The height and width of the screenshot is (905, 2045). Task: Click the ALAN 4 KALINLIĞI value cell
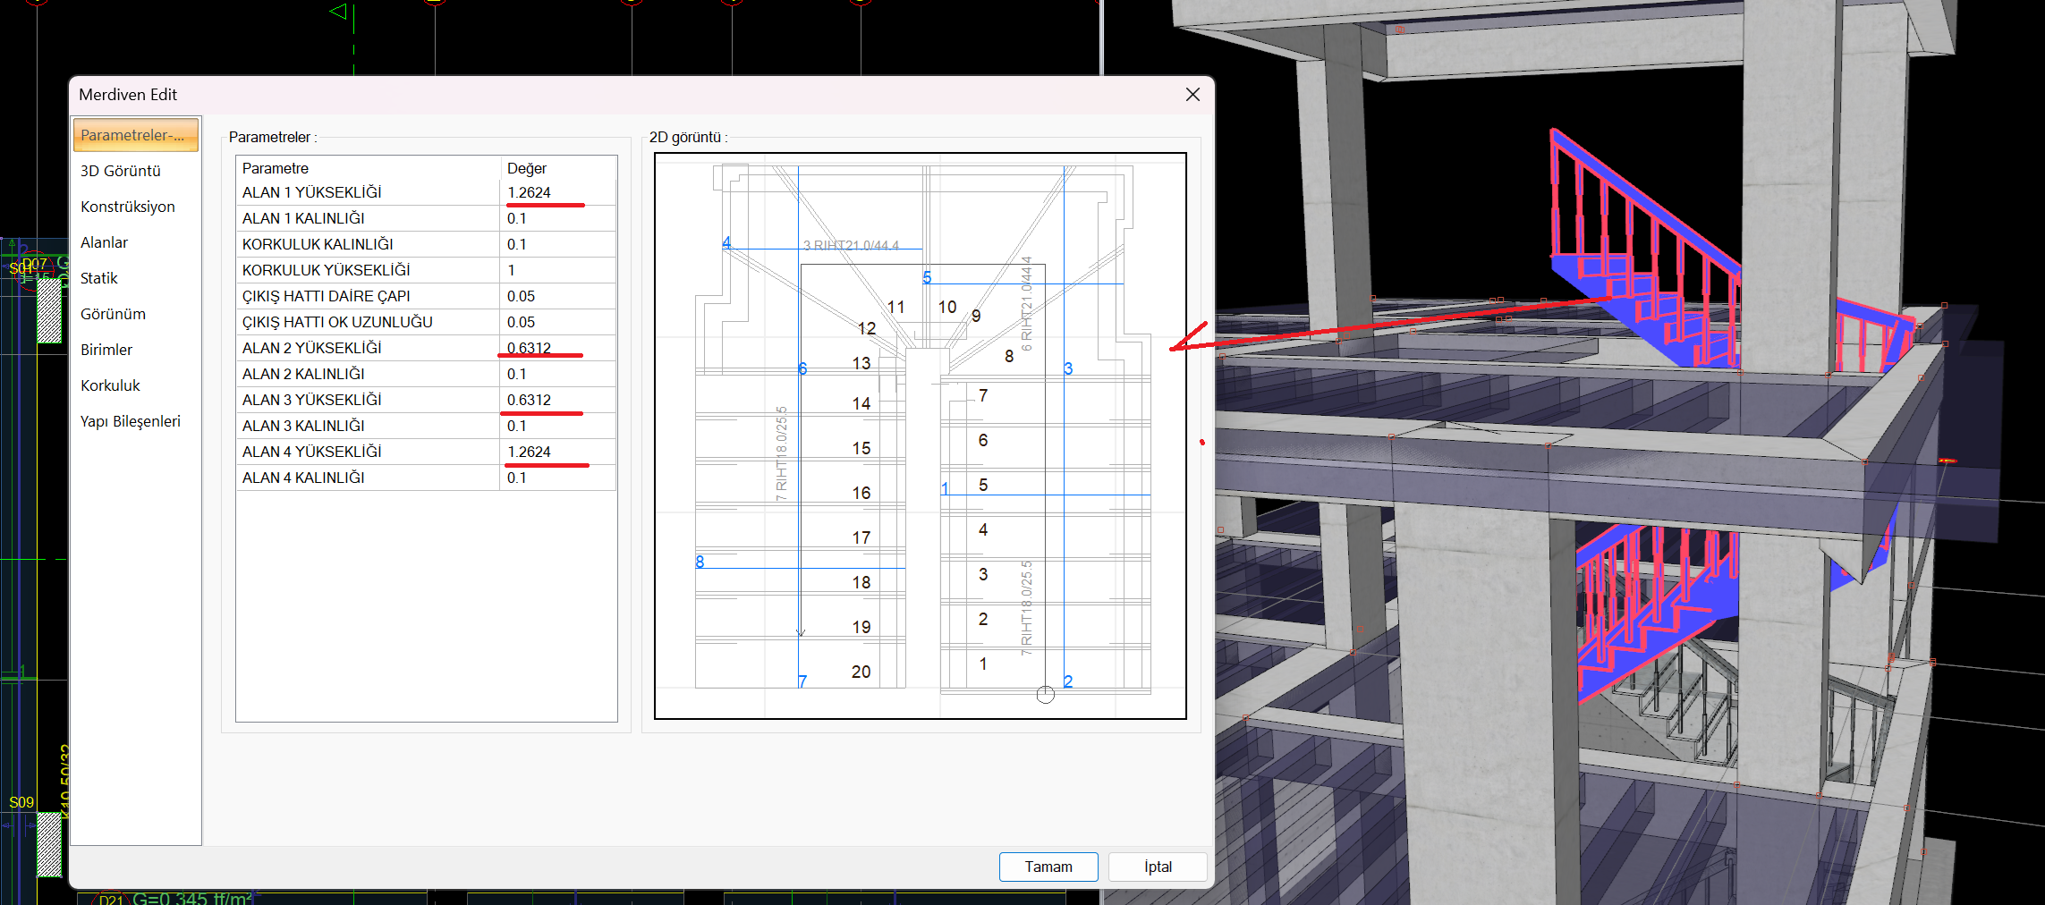coord(556,478)
